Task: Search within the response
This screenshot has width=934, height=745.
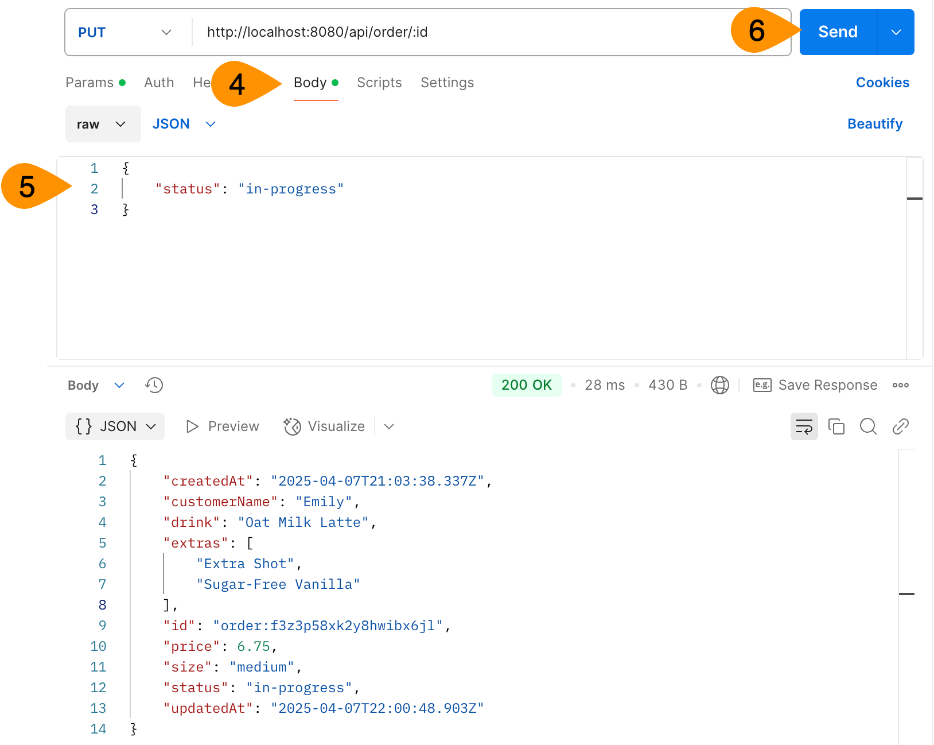Action: [x=868, y=426]
